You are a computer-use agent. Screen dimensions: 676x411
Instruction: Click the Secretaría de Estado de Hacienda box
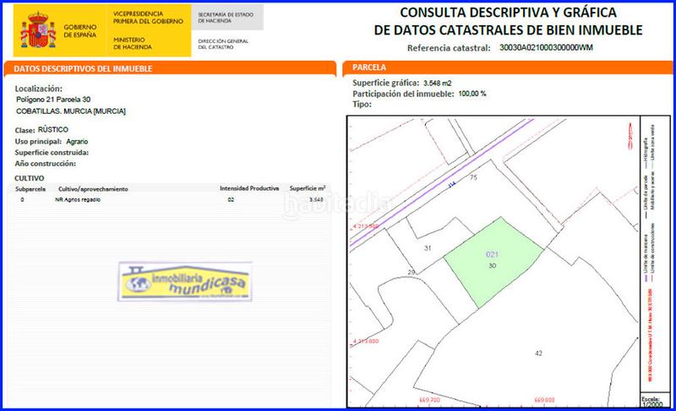point(224,19)
